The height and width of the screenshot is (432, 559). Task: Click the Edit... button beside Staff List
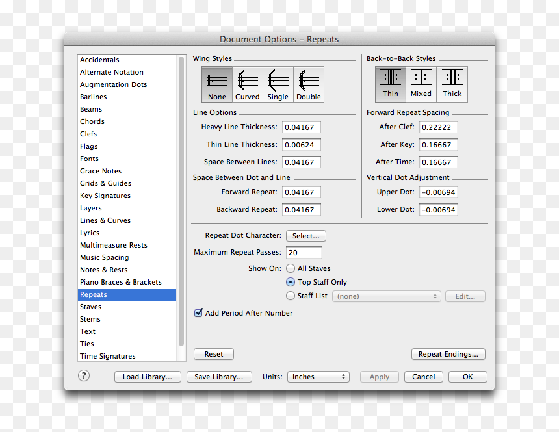pos(465,296)
